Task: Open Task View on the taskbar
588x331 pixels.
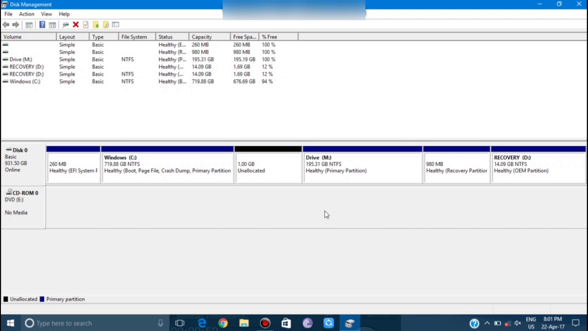Action: 180,323
